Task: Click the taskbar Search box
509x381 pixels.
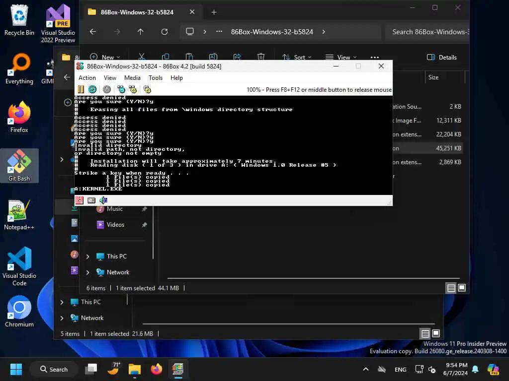Action: 54,369
